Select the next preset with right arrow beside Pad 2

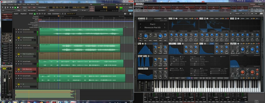pos(165,24)
